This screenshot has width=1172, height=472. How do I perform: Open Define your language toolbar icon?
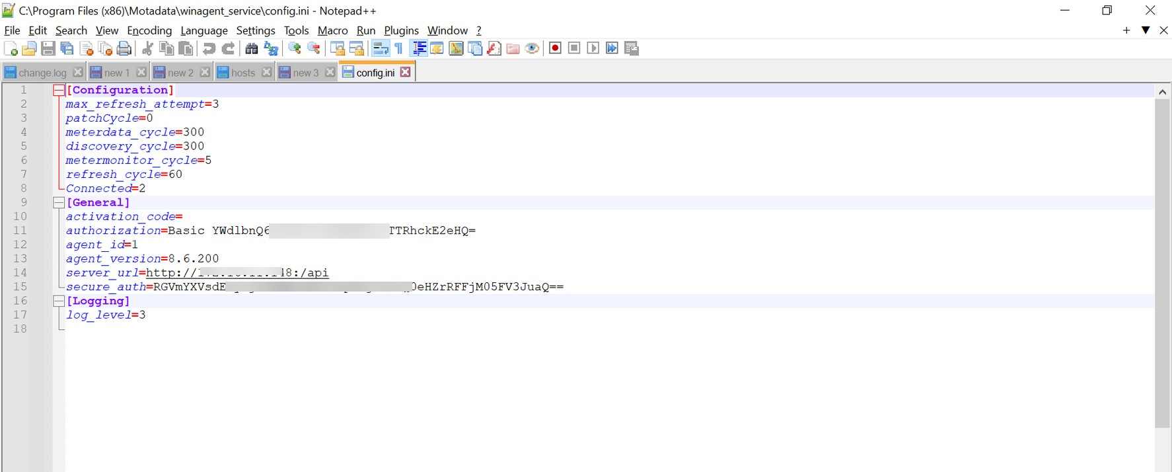(437, 48)
